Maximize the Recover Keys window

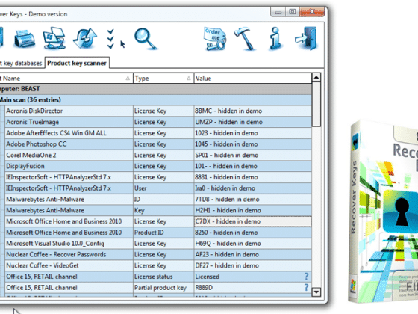tap(292, 12)
